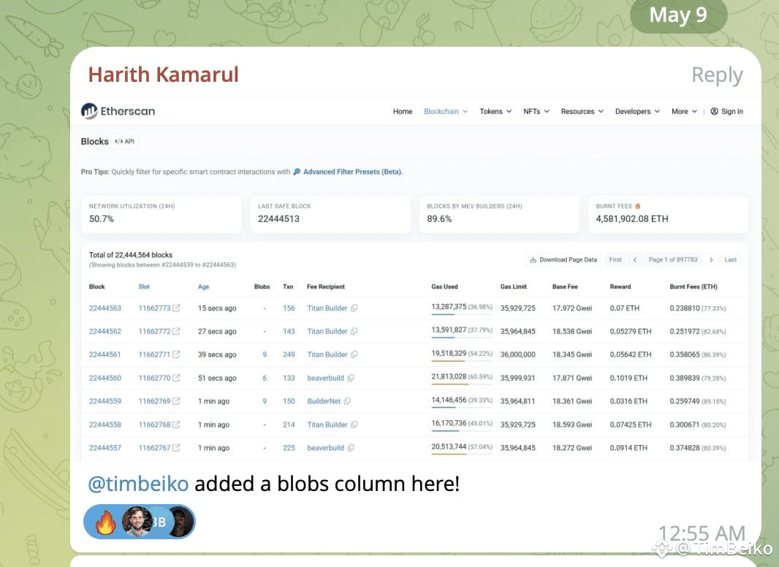The width and height of the screenshot is (779, 567).
Task: Open external link icon for slot 11662767
Action: pyautogui.click(x=176, y=448)
